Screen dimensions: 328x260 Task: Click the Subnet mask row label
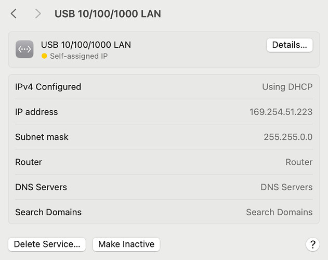pos(42,137)
